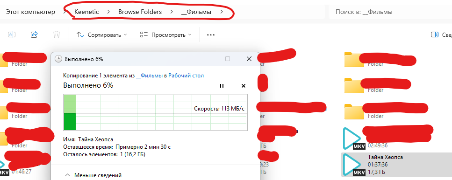
Task: Expand the chevron after Keenetic breadcrumb
Action: [108, 12]
